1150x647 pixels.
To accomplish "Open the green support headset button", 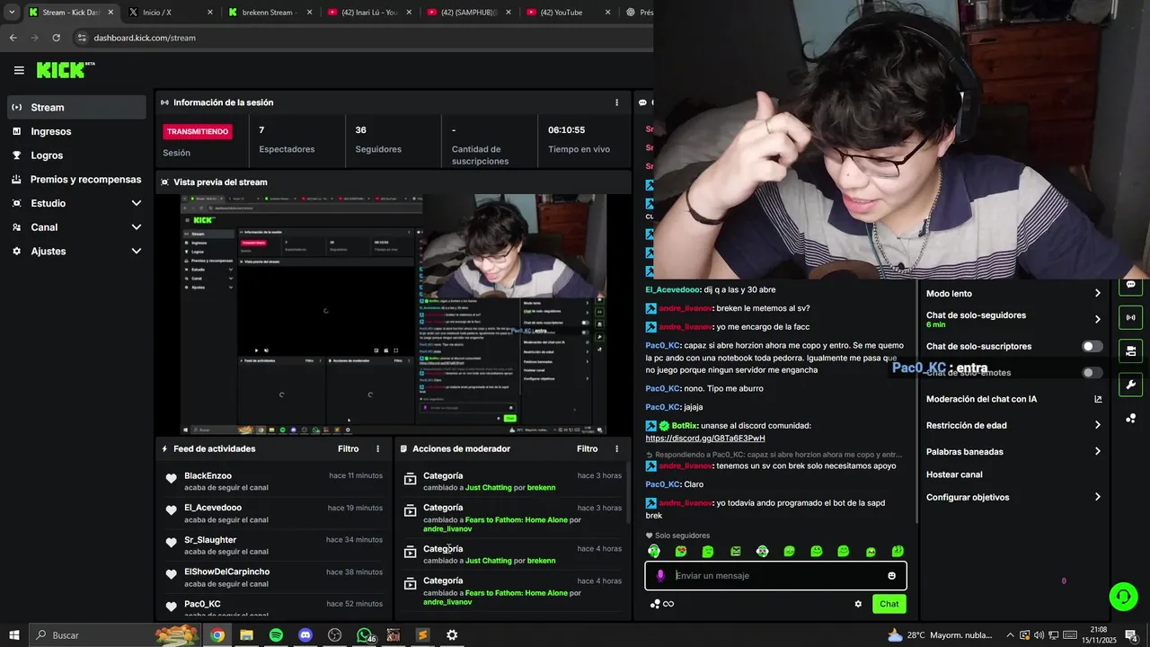I will [x=1122, y=596].
